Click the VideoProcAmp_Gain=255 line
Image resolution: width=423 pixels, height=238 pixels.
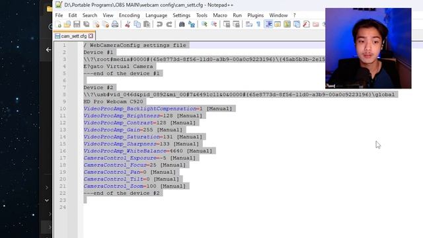pyautogui.click(x=133, y=130)
